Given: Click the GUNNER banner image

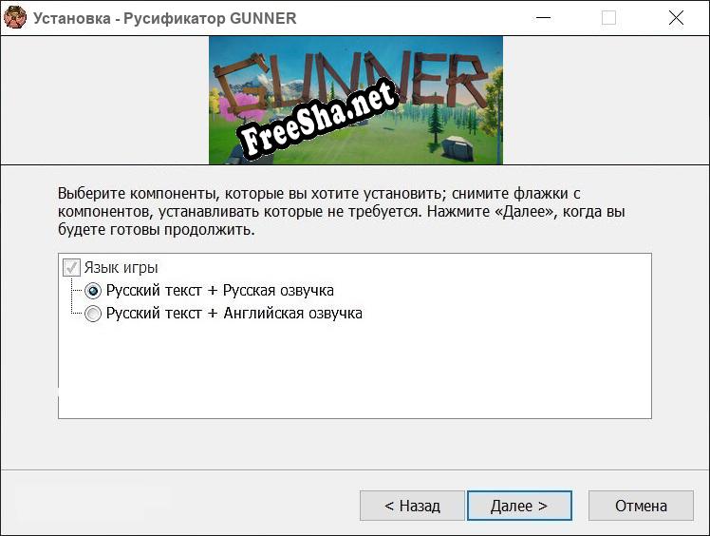Looking at the screenshot, I should coord(355,100).
